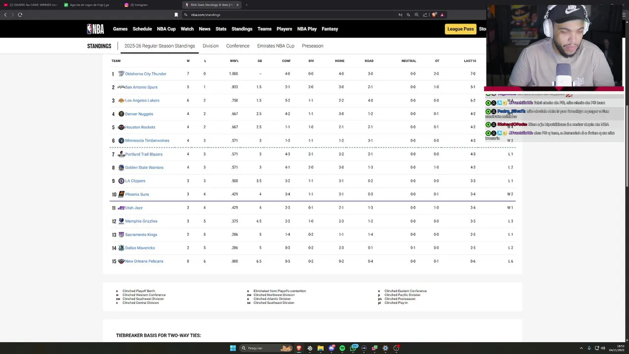Viewport: 629px width, 354px height.
Task: Open Schedule in NBA navigation
Action: [142, 29]
